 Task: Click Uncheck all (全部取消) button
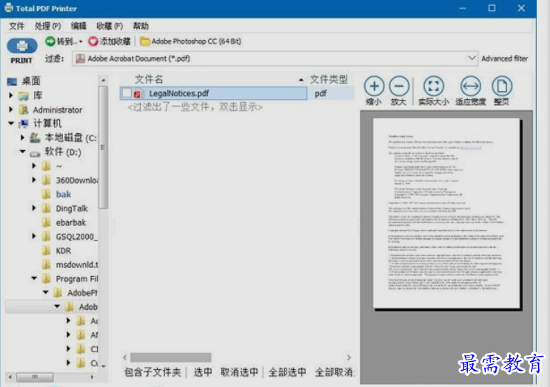tap(335, 372)
